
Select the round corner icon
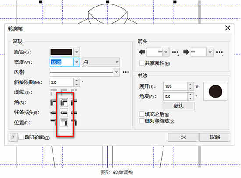coord(64,102)
